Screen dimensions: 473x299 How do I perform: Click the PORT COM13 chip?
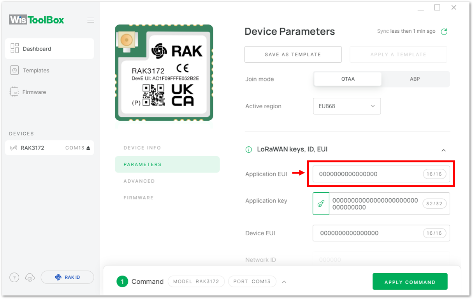pyautogui.click(x=252, y=281)
